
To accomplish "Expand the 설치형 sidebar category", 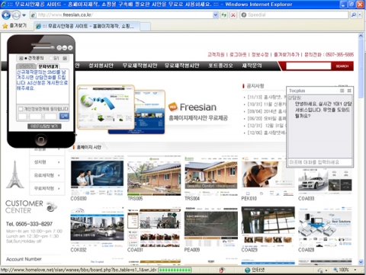I will pyautogui.click(x=47, y=162).
